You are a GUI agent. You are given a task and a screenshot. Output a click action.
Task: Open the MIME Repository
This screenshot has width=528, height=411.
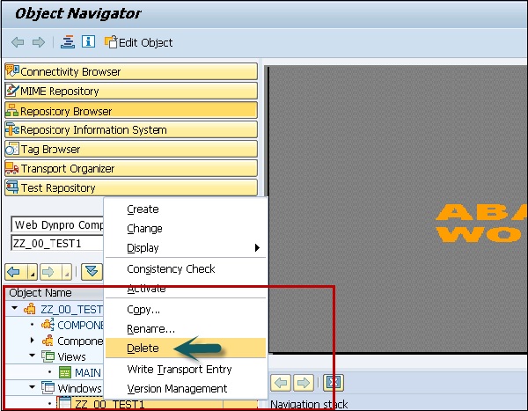tap(131, 91)
